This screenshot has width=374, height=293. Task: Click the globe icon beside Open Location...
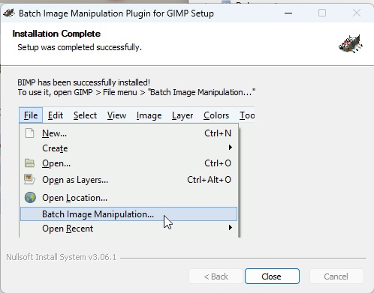[x=30, y=197]
